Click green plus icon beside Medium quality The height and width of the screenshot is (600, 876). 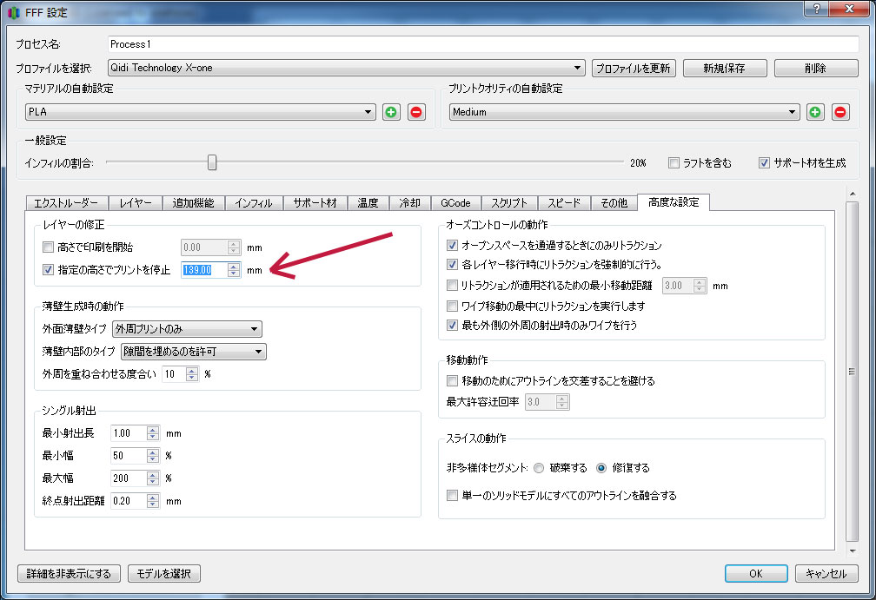coord(815,112)
